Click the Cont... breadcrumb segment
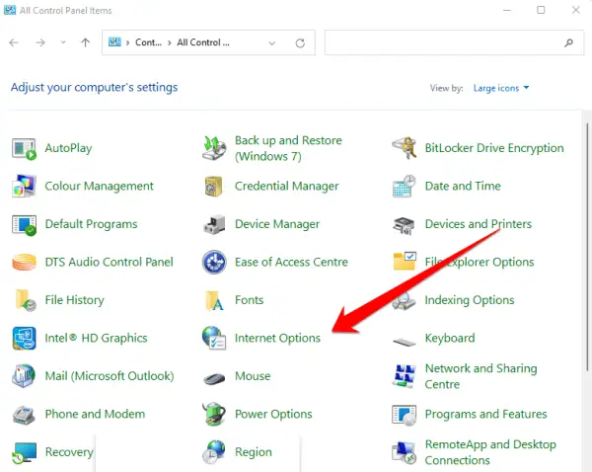 click(x=148, y=42)
